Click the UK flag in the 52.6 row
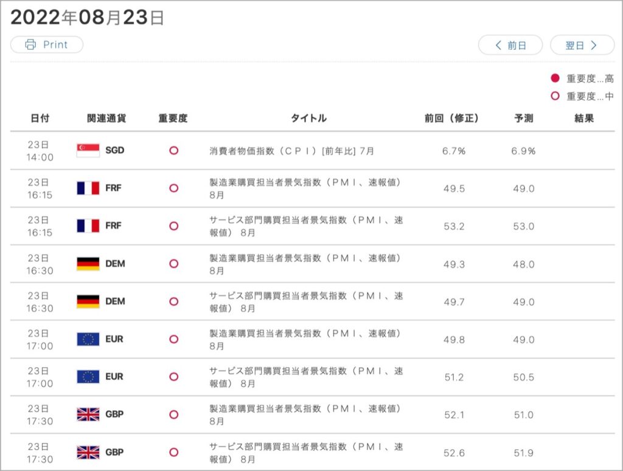The image size is (623, 471). point(88,452)
